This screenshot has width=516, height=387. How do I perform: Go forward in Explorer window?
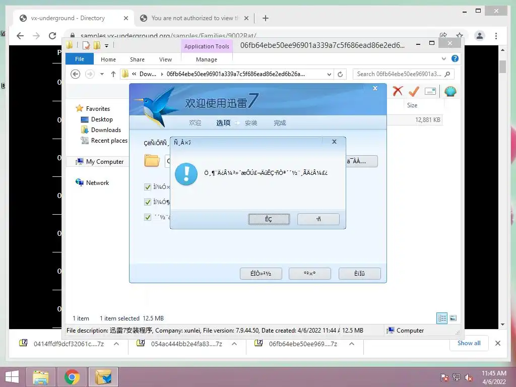pyautogui.click(x=90, y=74)
